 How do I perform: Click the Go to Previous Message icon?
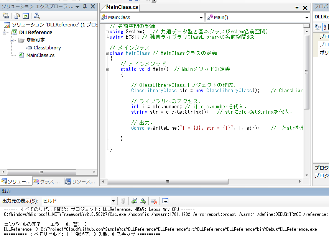(x=134, y=201)
